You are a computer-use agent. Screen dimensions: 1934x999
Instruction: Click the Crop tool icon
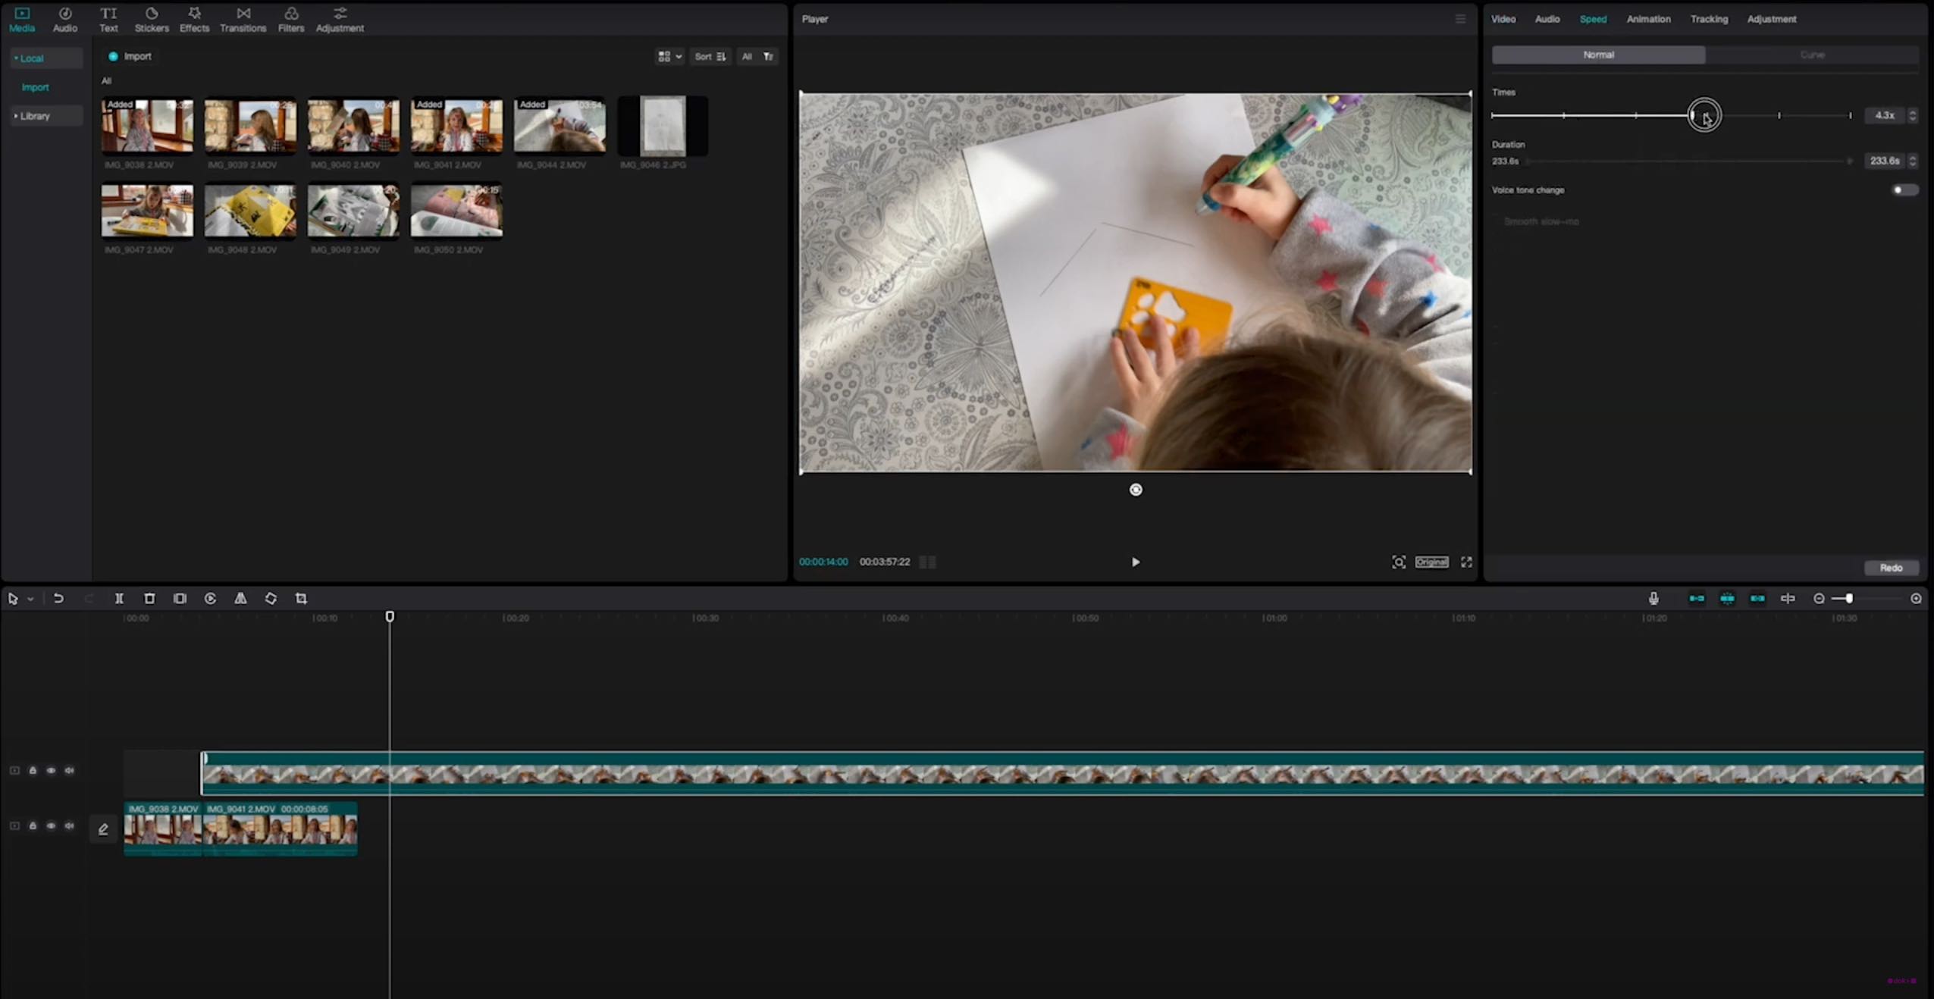pos(301,599)
